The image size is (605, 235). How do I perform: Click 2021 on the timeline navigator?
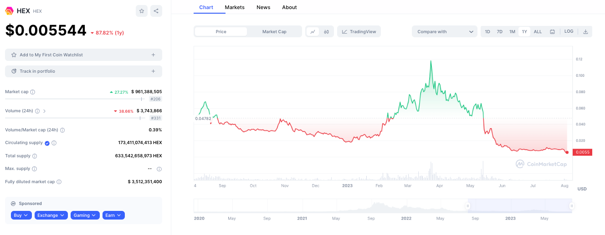pos(302,219)
